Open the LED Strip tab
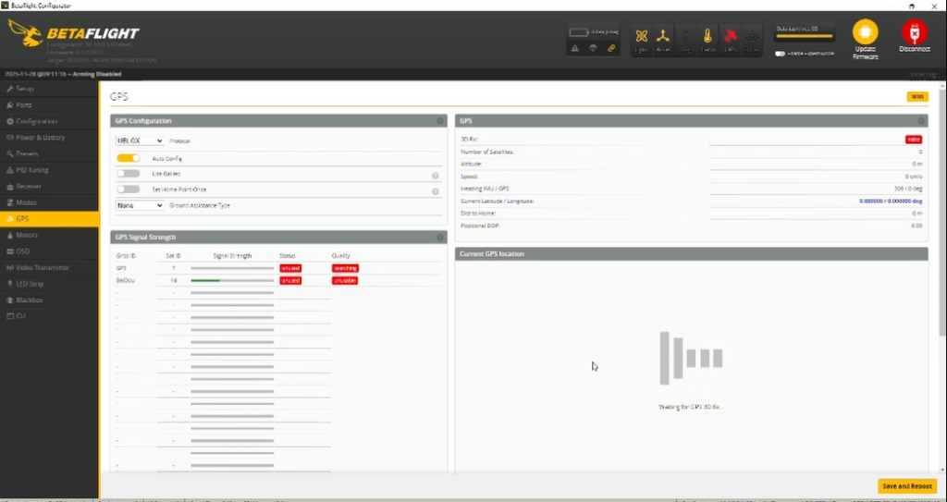Image resolution: width=947 pixels, height=502 pixels. [50, 284]
